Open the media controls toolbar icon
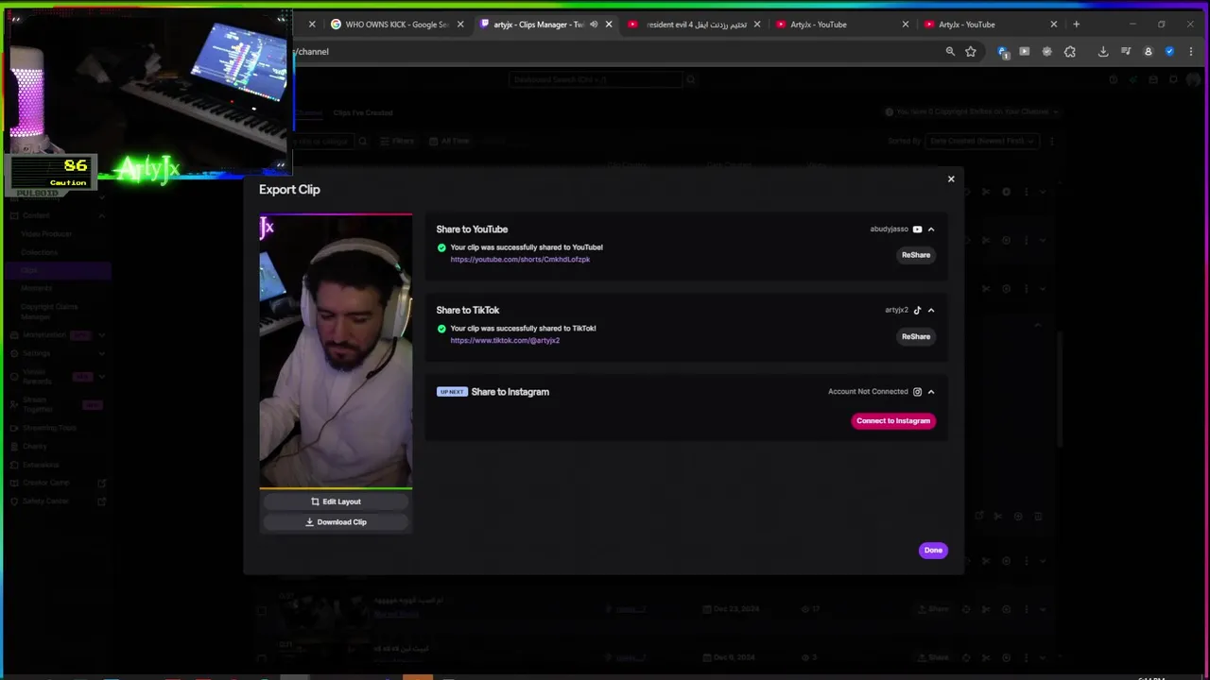 pyautogui.click(x=1126, y=52)
